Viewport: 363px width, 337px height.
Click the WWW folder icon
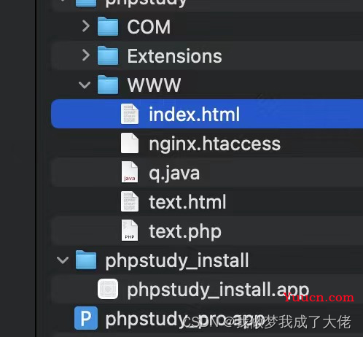click(108, 85)
